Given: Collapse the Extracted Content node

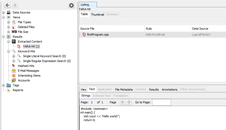Looking at the screenshot, I should tap(9, 42).
